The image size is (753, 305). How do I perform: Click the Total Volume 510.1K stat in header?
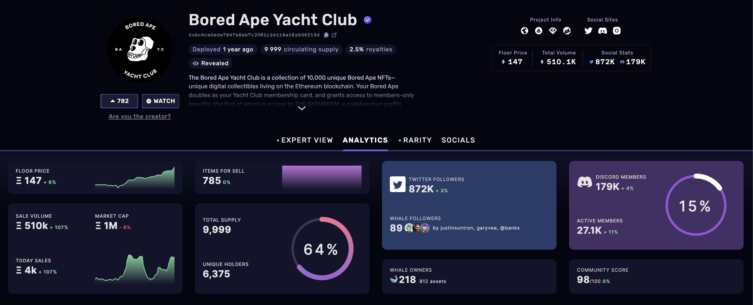pos(559,58)
